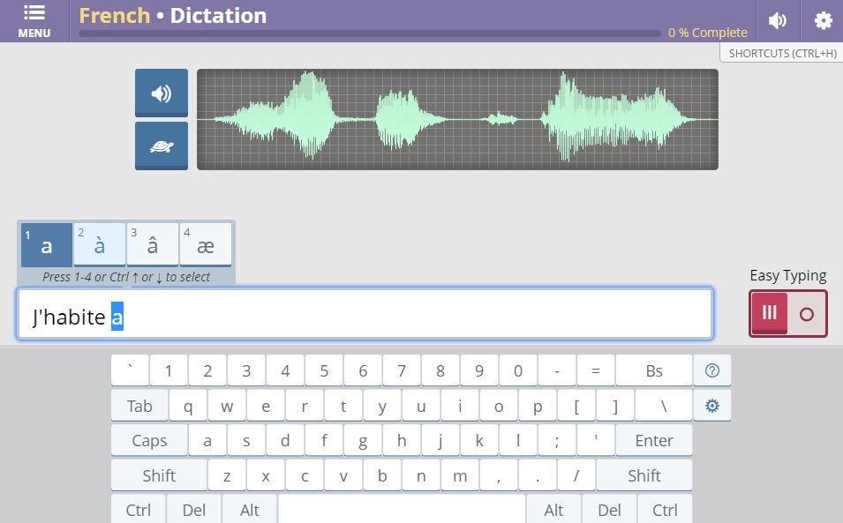Open on-screen keyboard settings gear

click(x=711, y=406)
